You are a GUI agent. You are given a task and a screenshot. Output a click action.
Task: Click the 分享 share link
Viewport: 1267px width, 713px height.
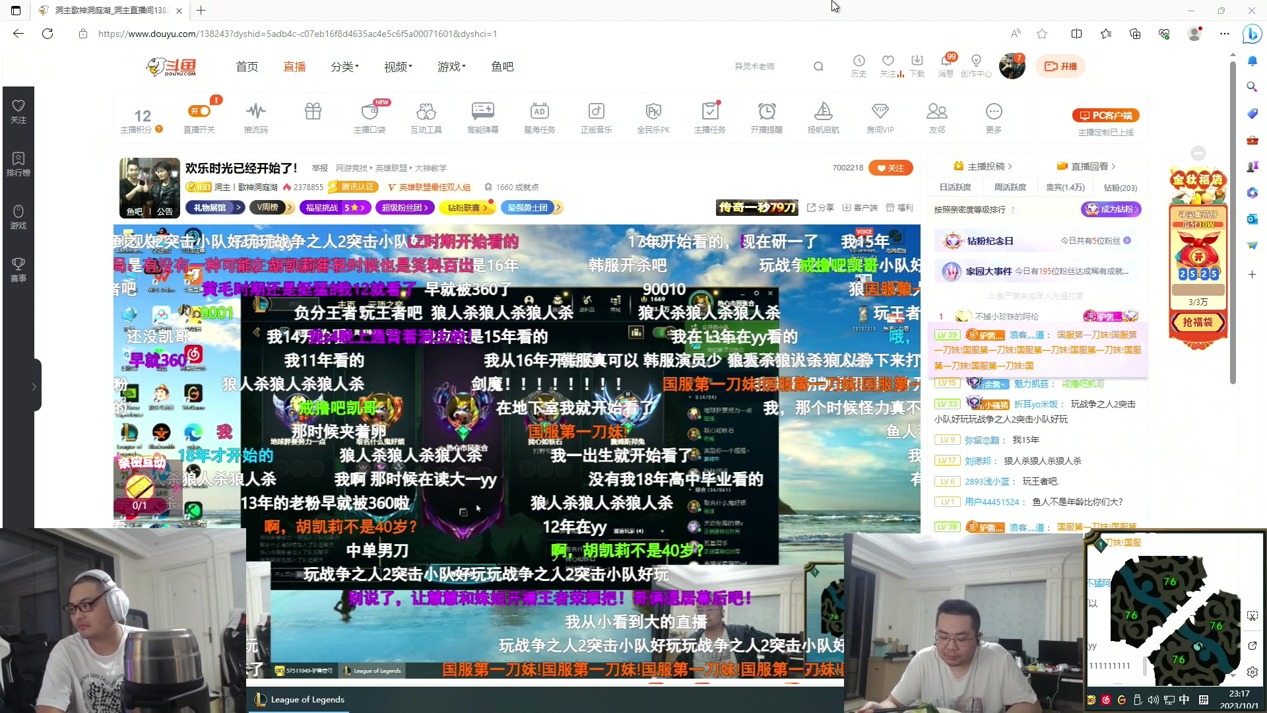[820, 207]
